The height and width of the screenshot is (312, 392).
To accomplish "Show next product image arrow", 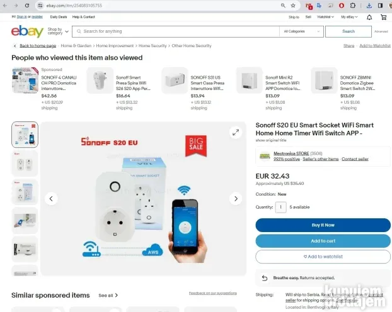I will (236, 199).
